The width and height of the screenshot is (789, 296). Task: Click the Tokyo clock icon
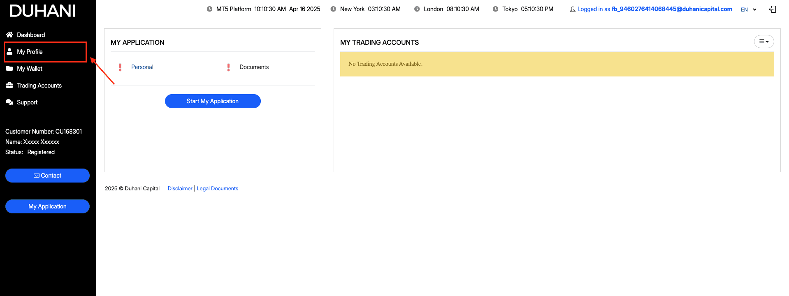click(x=495, y=9)
